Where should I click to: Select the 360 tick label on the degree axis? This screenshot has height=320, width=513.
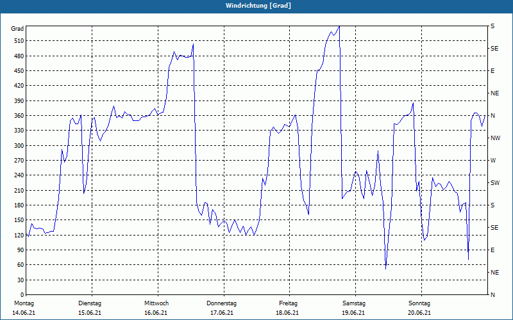(x=20, y=116)
